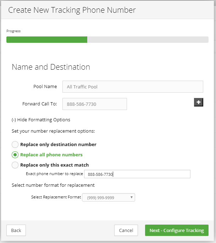Open the Select Replacement Format dropdown
The image size is (216, 243).
pos(108,198)
